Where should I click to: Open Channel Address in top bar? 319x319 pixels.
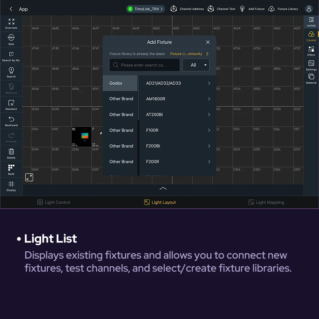click(x=187, y=9)
